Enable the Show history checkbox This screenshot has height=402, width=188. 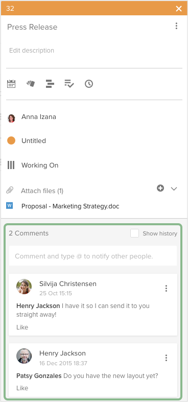[135, 233]
